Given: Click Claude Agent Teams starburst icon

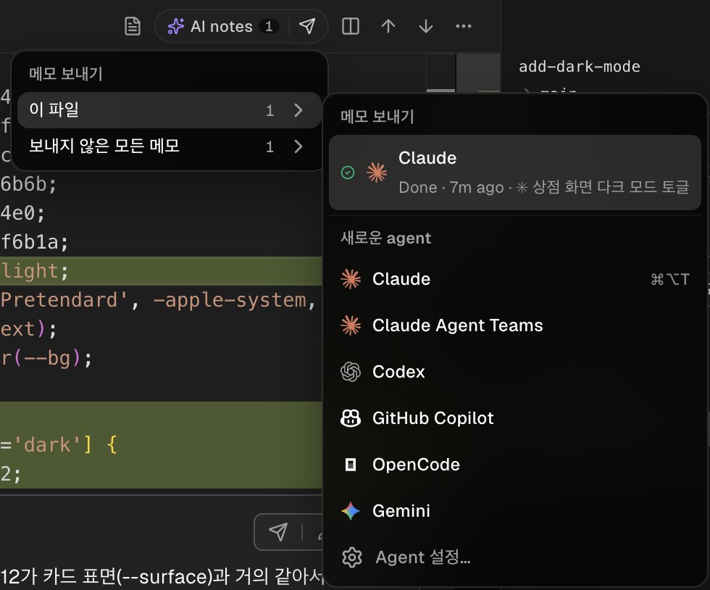Looking at the screenshot, I should 351,325.
